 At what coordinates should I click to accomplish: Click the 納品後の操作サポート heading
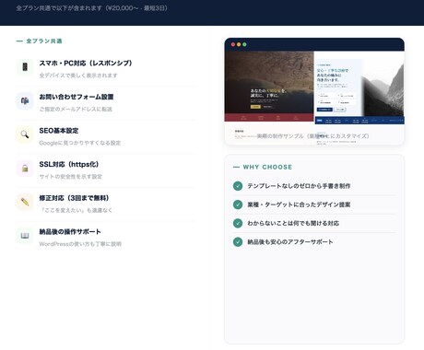point(70,232)
